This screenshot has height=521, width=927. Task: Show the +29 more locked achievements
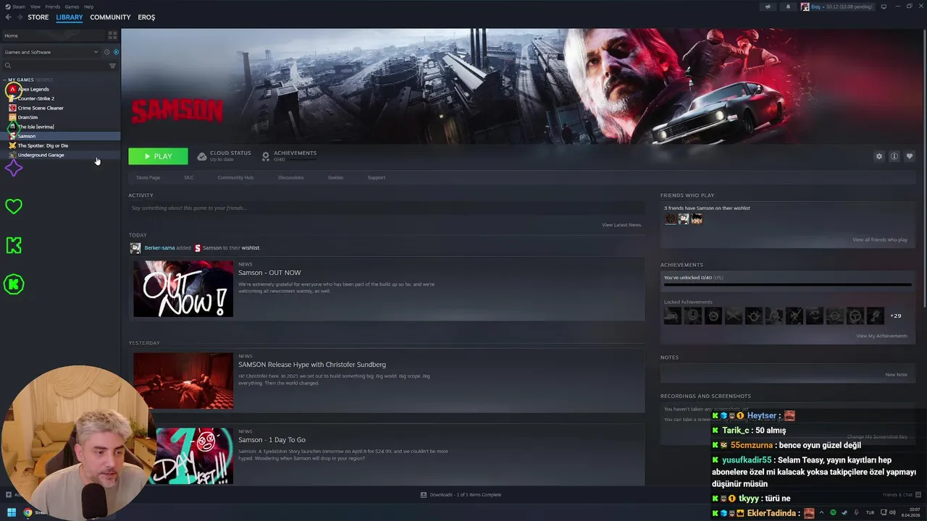896,315
